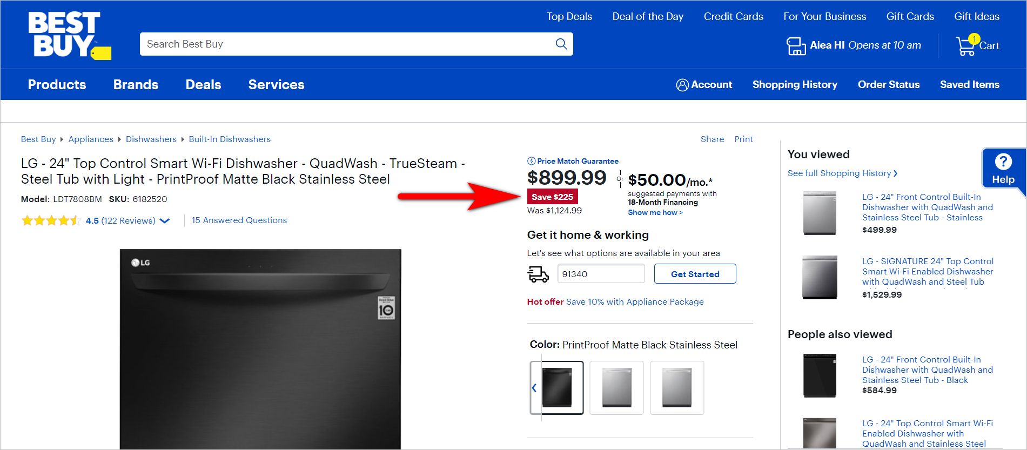The height and width of the screenshot is (450, 1027).
Task: Click the delivery truck icon beside zip code field
Action: 538,274
